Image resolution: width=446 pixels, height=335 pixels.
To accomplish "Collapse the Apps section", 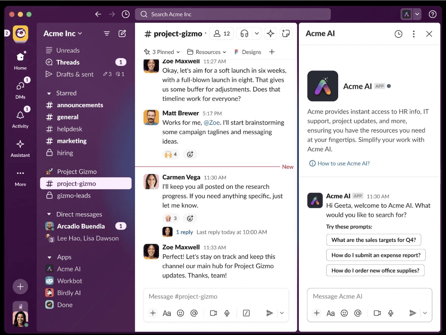I will (49, 257).
